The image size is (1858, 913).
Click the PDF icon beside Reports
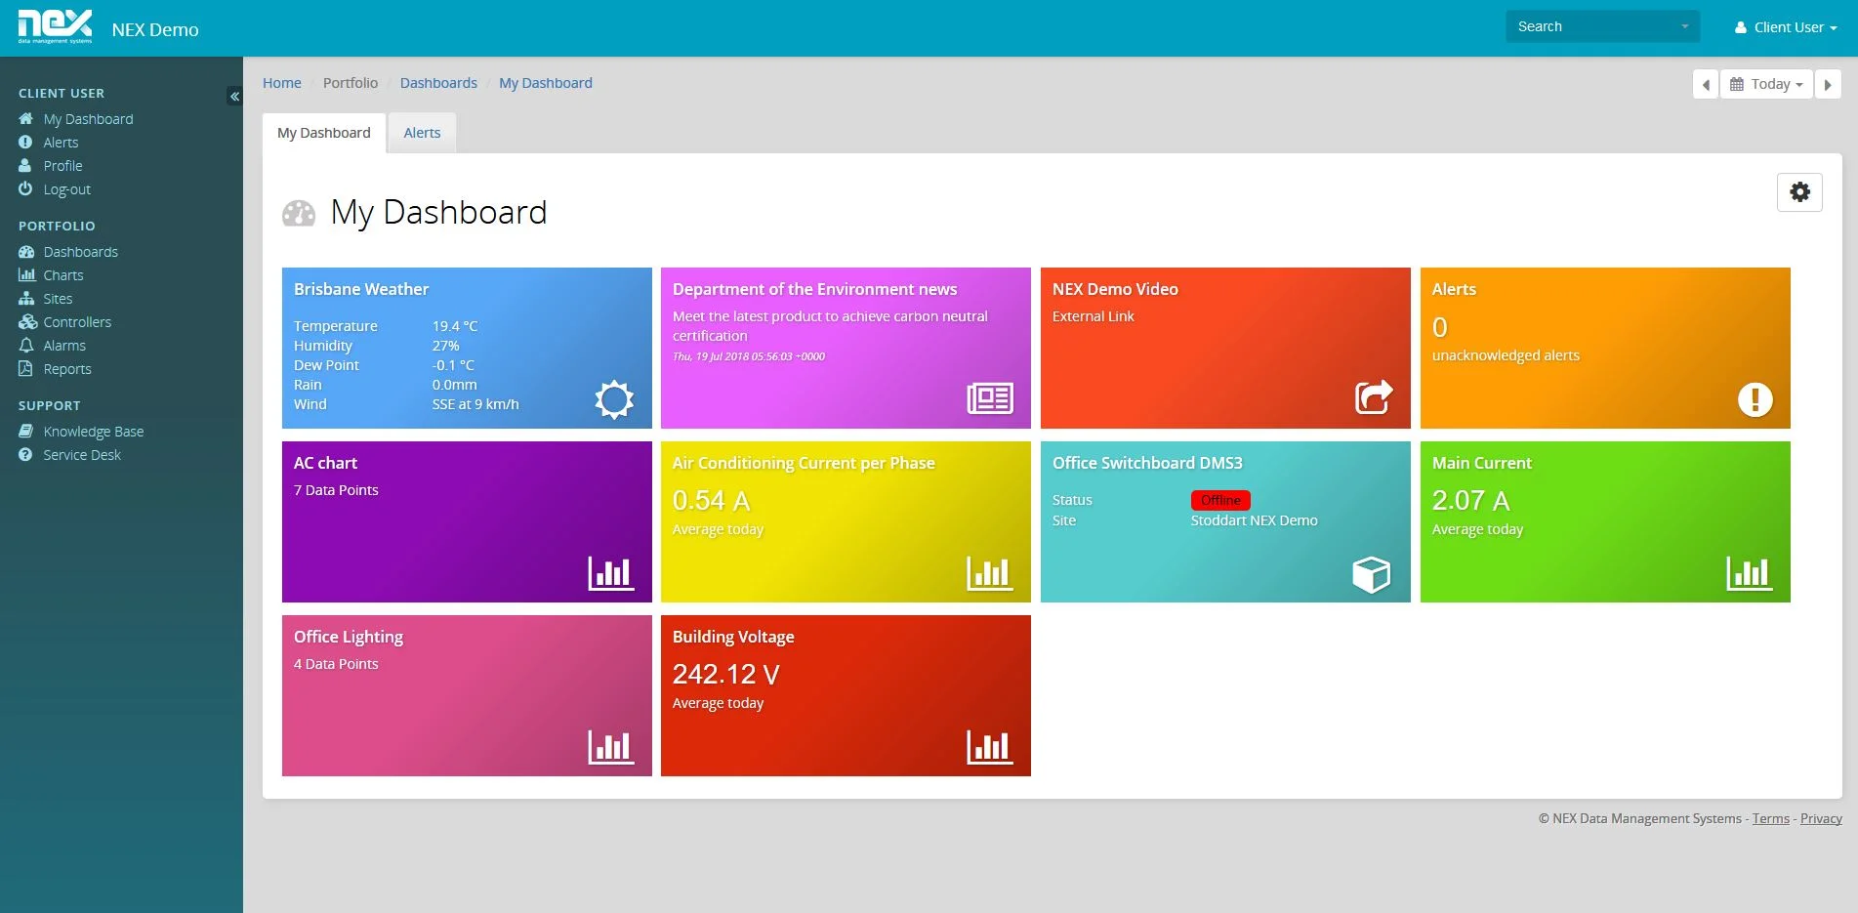[25, 368]
